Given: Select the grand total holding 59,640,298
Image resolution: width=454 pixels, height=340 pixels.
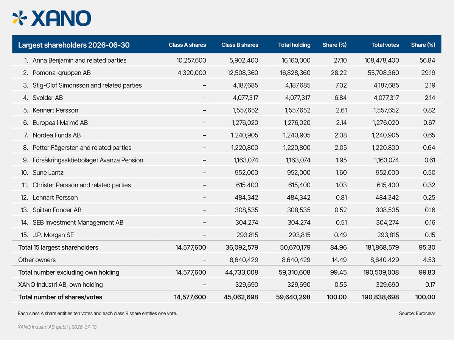Looking at the screenshot, I should (x=294, y=297).
